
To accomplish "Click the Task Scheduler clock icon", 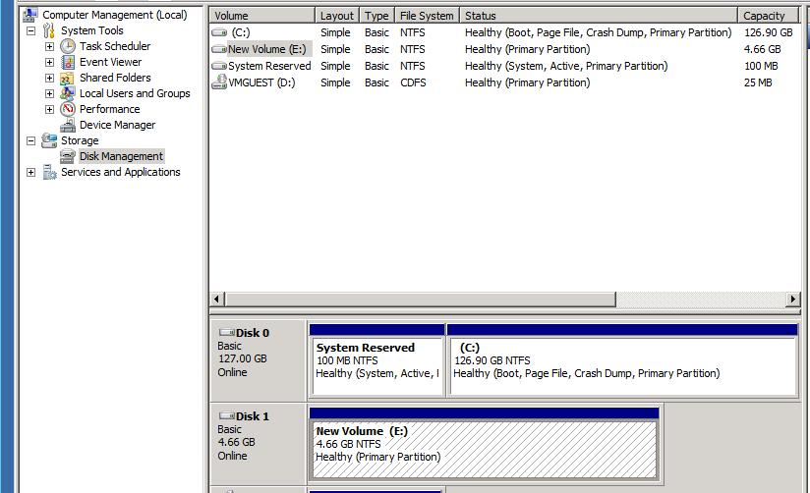I will 68,46.
